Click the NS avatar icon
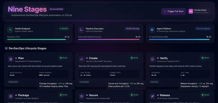218x103 pixels. 191,11
